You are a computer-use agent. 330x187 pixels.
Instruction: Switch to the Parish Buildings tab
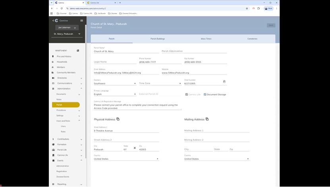tap(158, 39)
